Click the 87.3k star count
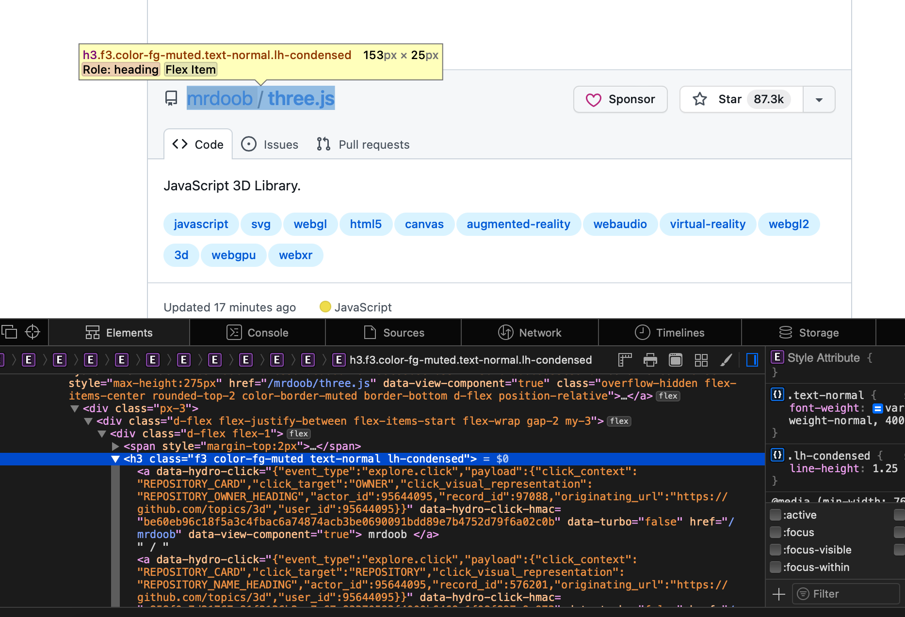 (x=769, y=99)
